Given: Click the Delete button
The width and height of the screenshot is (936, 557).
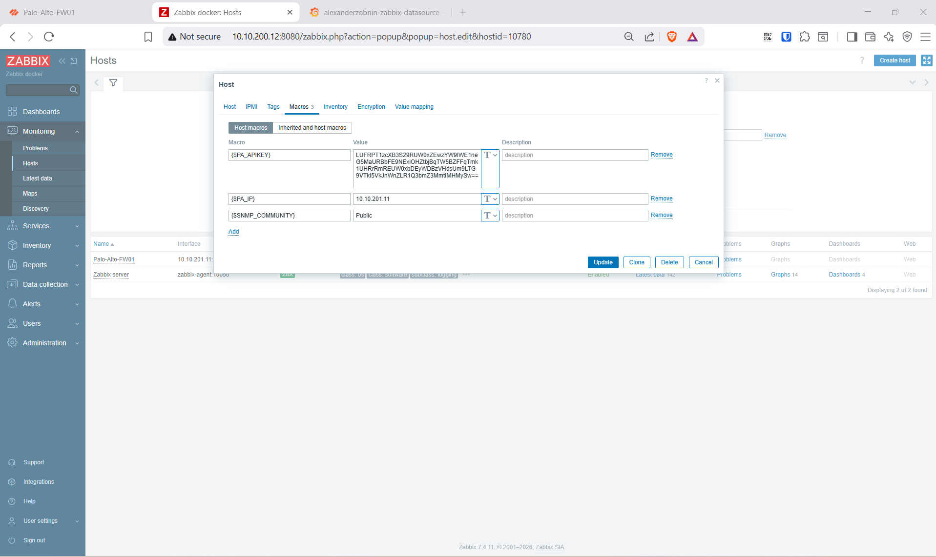Looking at the screenshot, I should (x=669, y=262).
